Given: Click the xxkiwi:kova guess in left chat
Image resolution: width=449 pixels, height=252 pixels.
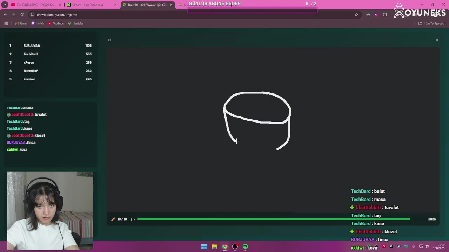Looking at the screenshot, I should pyautogui.click(x=17, y=149).
